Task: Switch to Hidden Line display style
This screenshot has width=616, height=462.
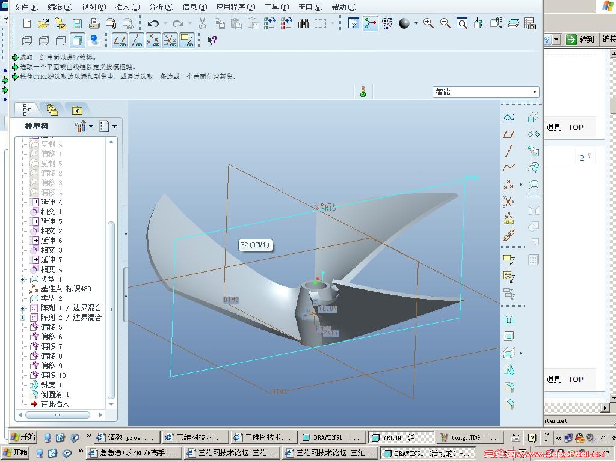Action: 43,40
